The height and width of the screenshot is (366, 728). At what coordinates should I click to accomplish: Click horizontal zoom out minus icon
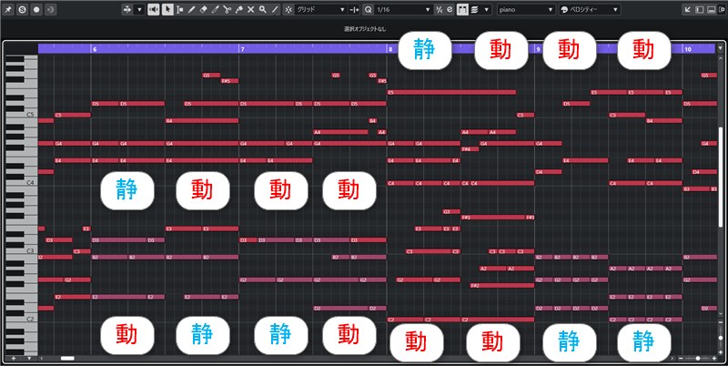coord(681,358)
